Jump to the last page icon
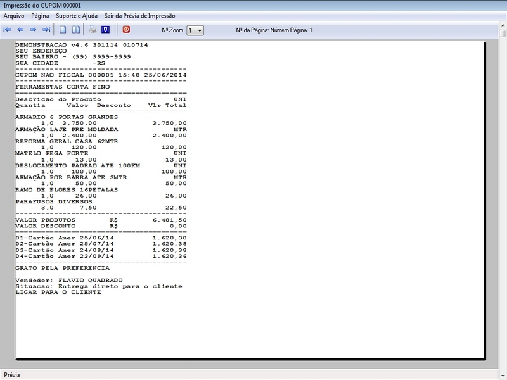 click(46, 28)
